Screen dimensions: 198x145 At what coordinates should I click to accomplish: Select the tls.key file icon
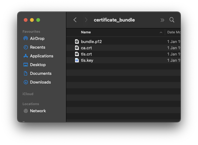(x=77, y=60)
